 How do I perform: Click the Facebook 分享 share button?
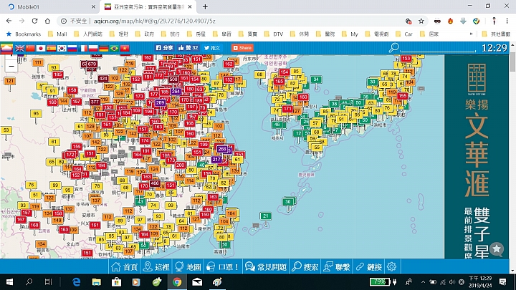(165, 48)
